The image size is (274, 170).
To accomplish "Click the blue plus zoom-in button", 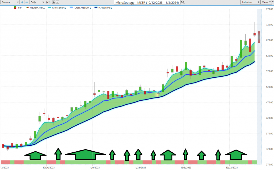I will tap(22, 2).
